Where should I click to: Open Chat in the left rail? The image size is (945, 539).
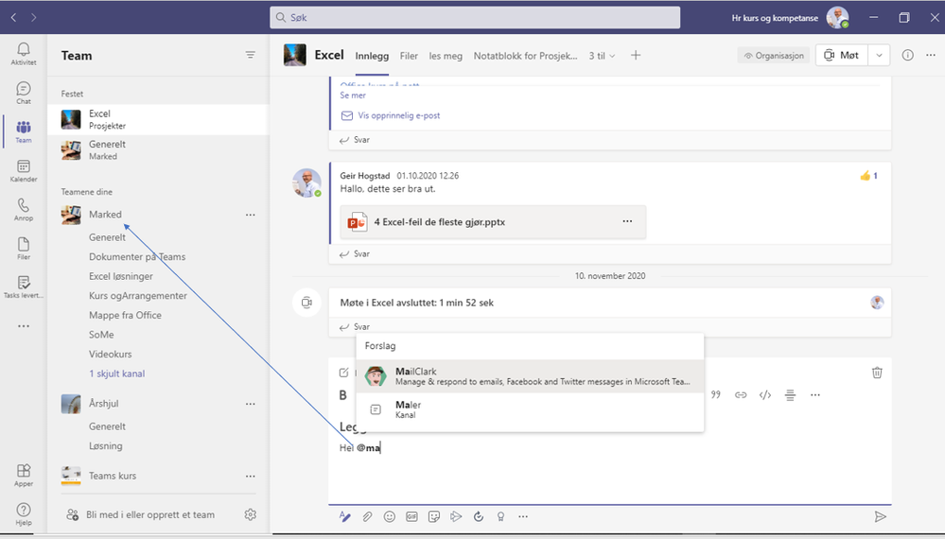[24, 92]
